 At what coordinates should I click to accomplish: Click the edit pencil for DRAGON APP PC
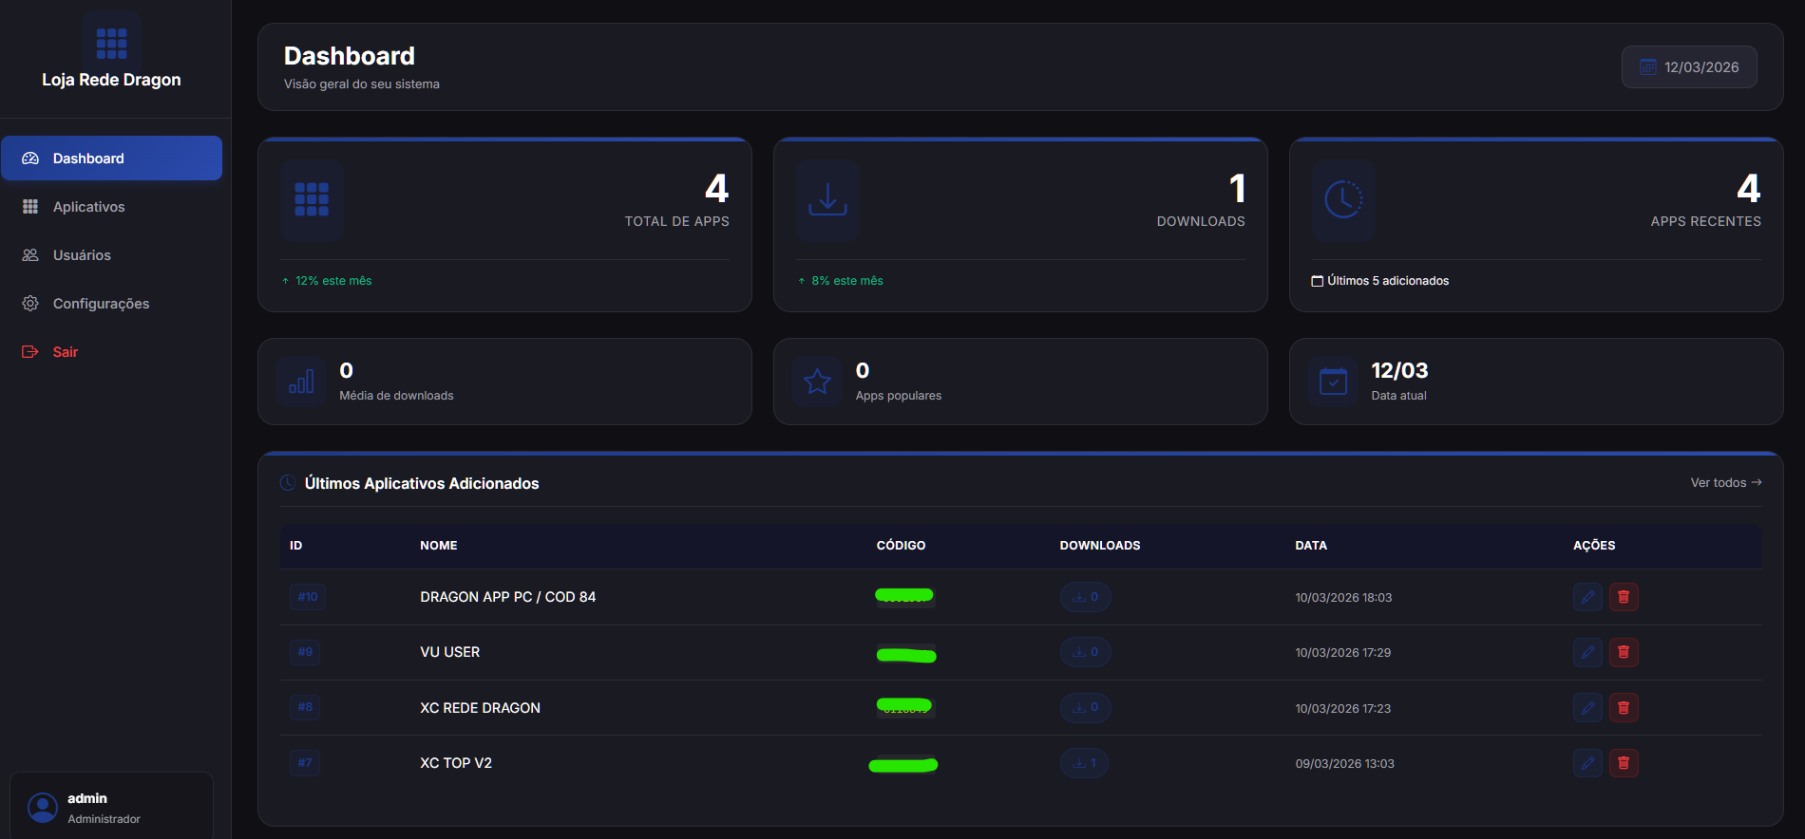1587,597
